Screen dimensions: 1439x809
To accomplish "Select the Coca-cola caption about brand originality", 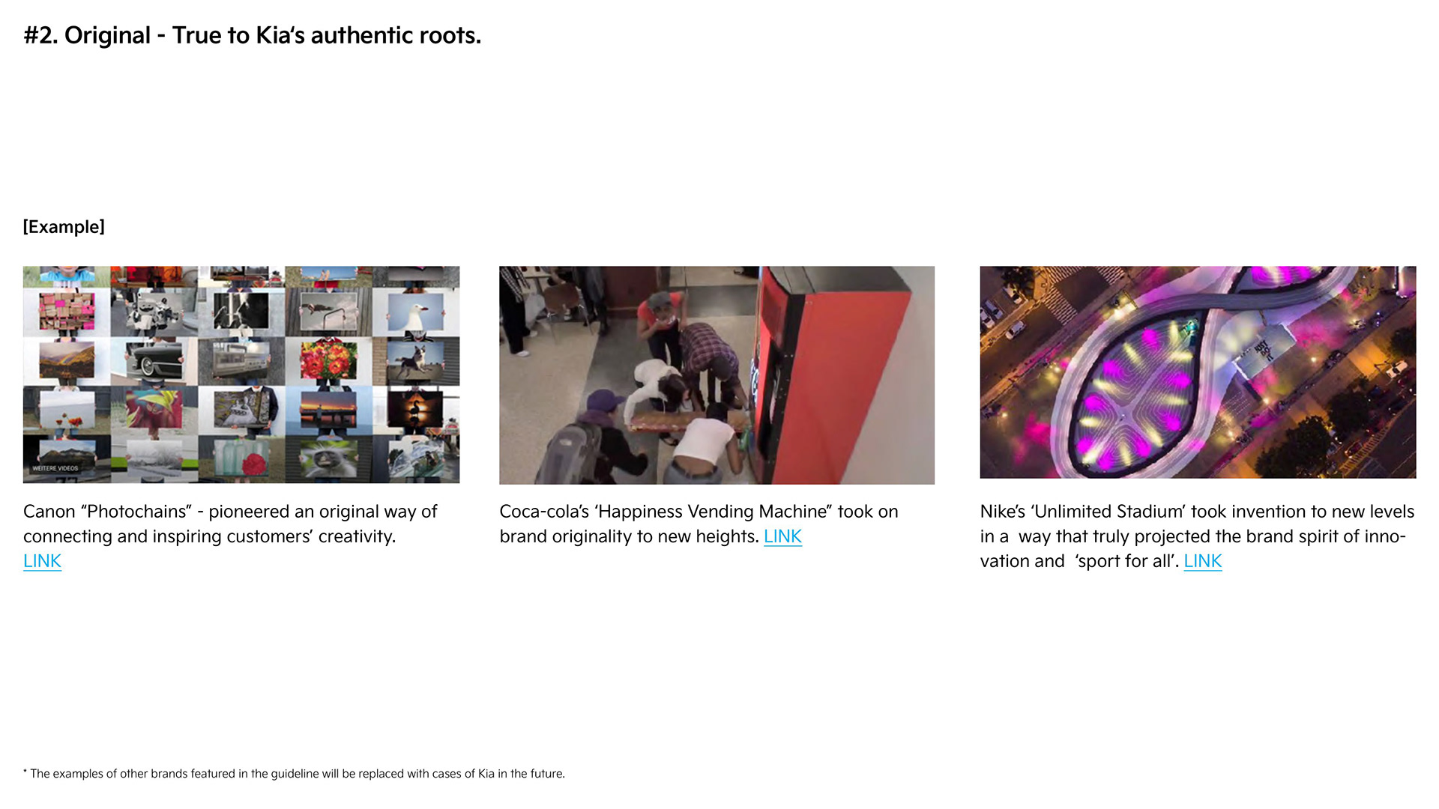I will (699, 524).
